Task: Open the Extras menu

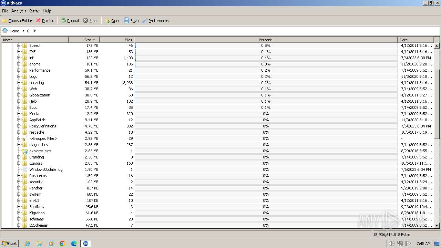Action: pyautogui.click(x=34, y=11)
